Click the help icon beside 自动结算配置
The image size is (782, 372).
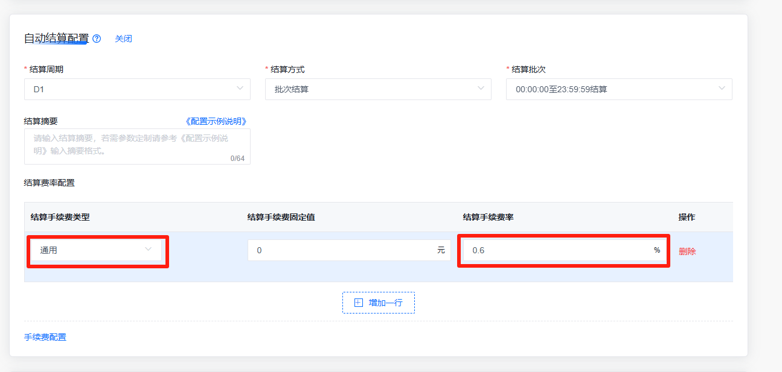97,39
